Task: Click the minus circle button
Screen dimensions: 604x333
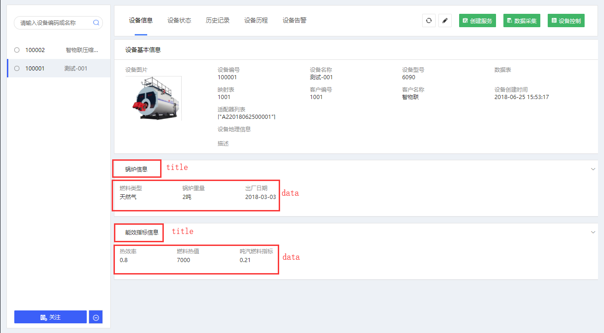Action: tap(96, 317)
